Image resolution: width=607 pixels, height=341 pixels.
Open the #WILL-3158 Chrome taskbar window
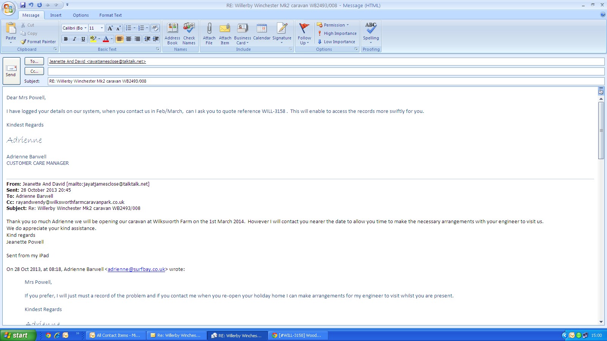pos(298,335)
